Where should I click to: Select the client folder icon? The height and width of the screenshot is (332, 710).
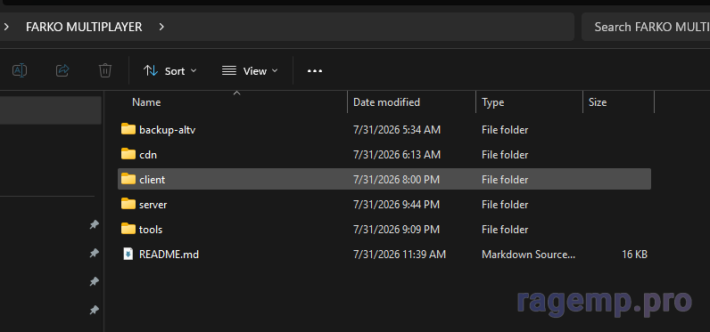(128, 179)
